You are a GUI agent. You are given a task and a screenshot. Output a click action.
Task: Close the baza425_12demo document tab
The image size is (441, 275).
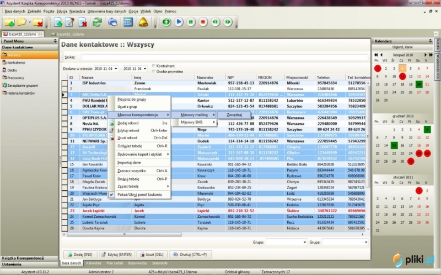40,34
